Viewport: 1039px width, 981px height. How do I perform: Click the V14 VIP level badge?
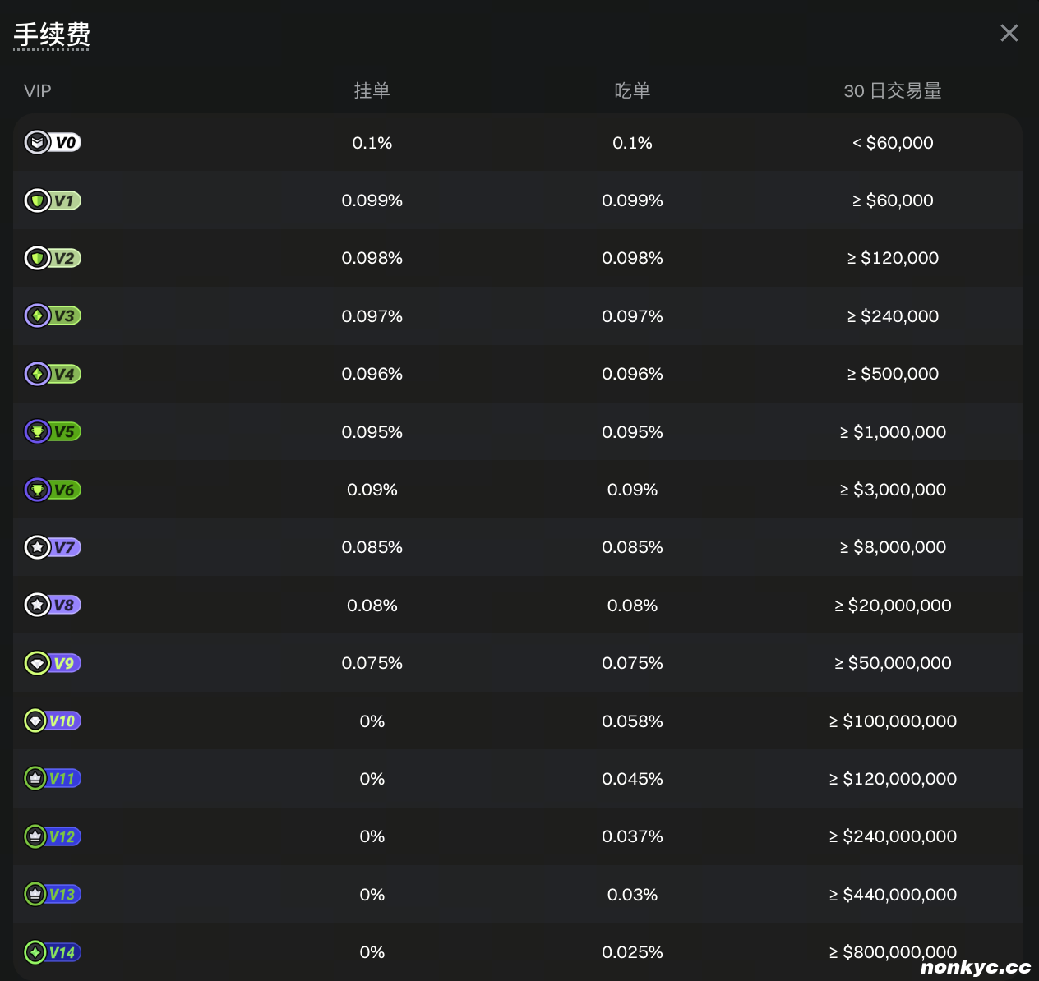(53, 952)
